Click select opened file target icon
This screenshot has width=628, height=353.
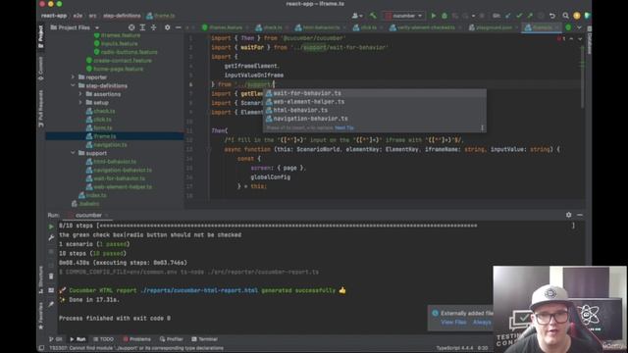point(131,27)
